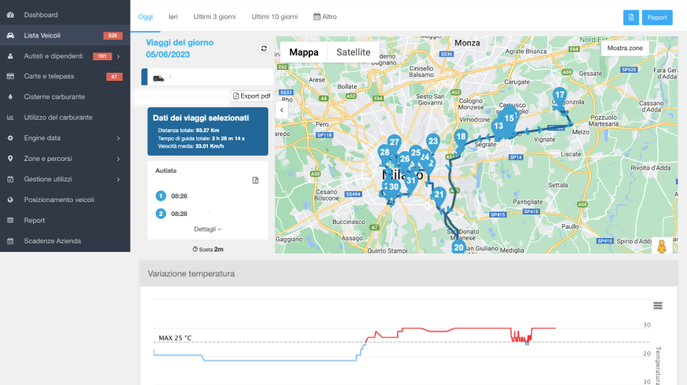Expand Zone e percorsi chevron
Screen dimensions: 687x385
coord(118,159)
